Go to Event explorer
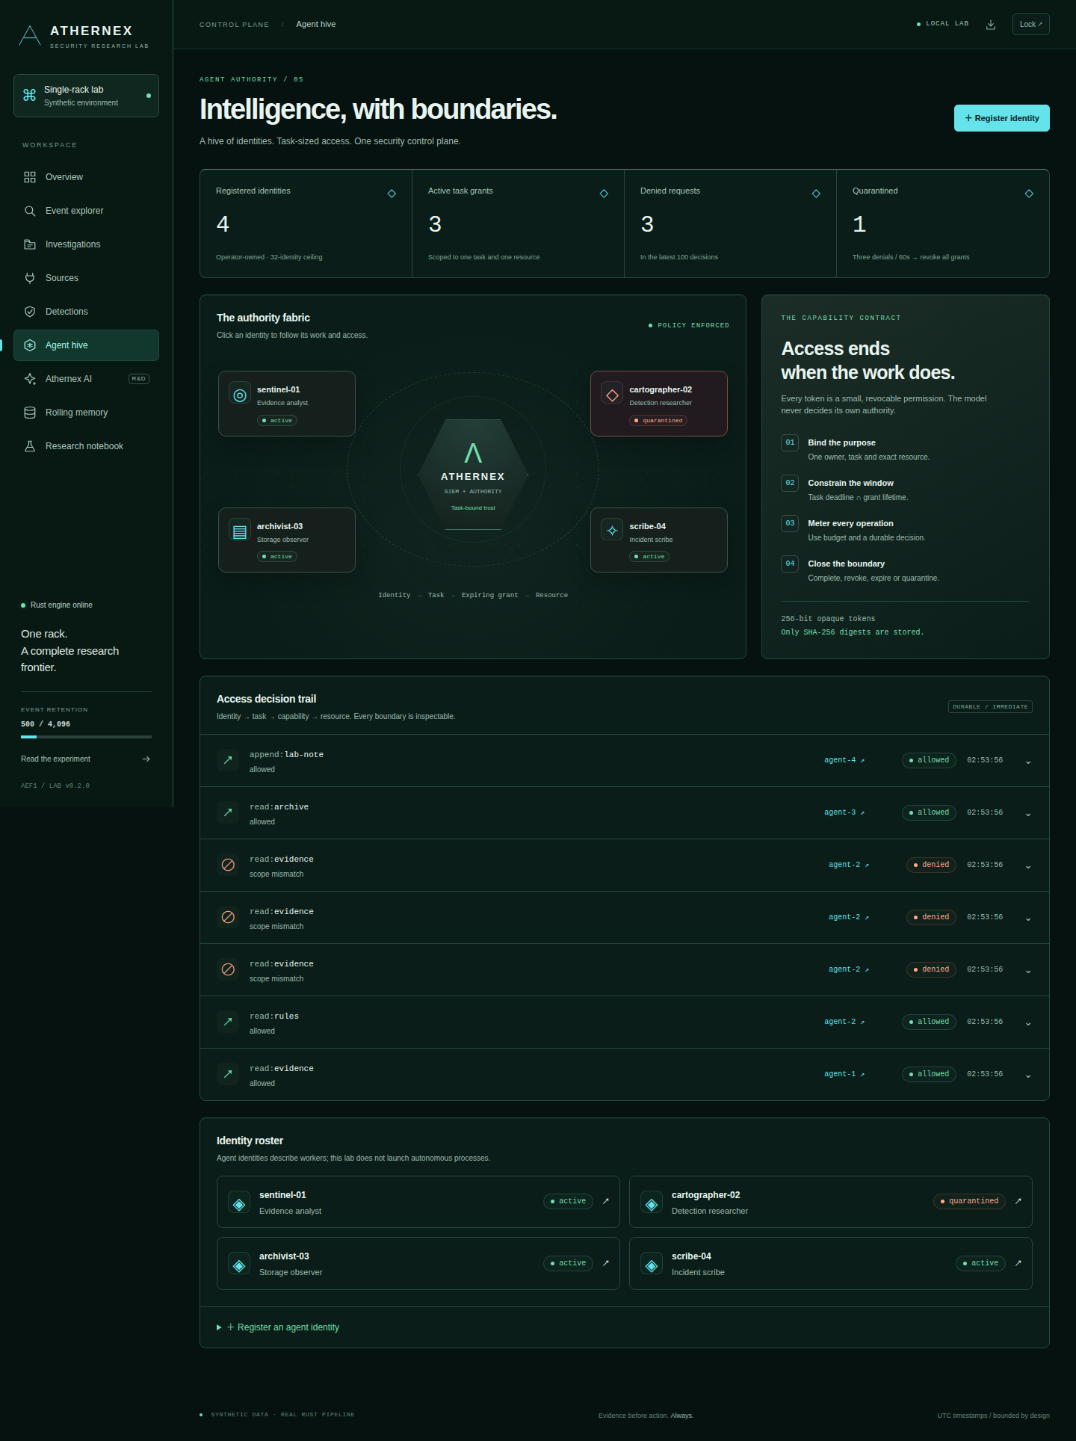The image size is (1076, 1441). (x=86, y=211)
